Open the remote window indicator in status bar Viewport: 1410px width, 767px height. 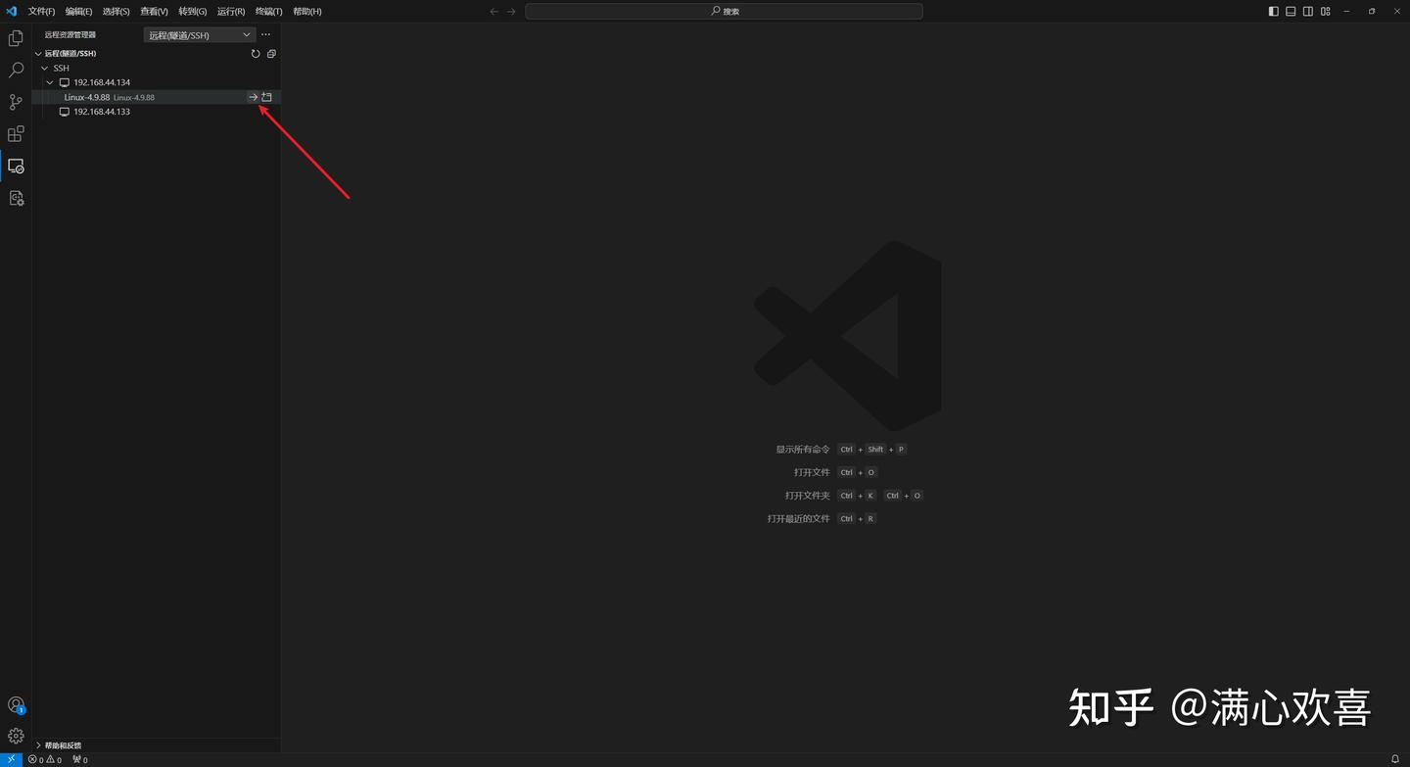11,759
